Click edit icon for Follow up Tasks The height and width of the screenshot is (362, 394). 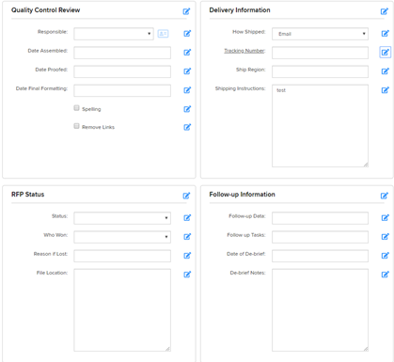tap(386, 237)
